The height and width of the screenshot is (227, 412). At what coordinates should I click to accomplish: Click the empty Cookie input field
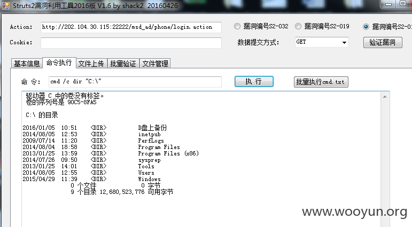(x=131, y=43)
